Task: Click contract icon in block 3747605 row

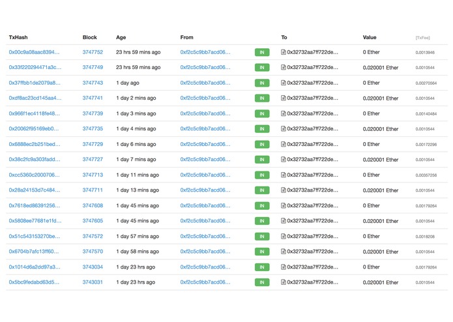Action: (x=284, y=221)
